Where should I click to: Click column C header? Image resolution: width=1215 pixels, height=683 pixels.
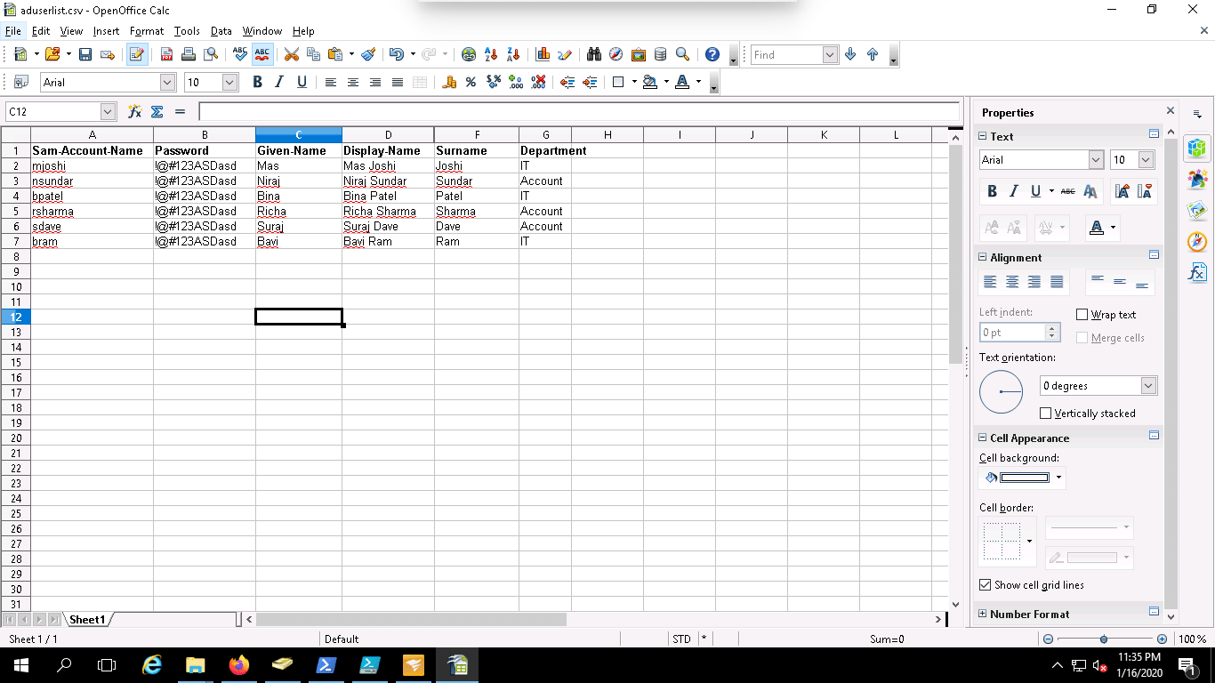coord(298,135)
